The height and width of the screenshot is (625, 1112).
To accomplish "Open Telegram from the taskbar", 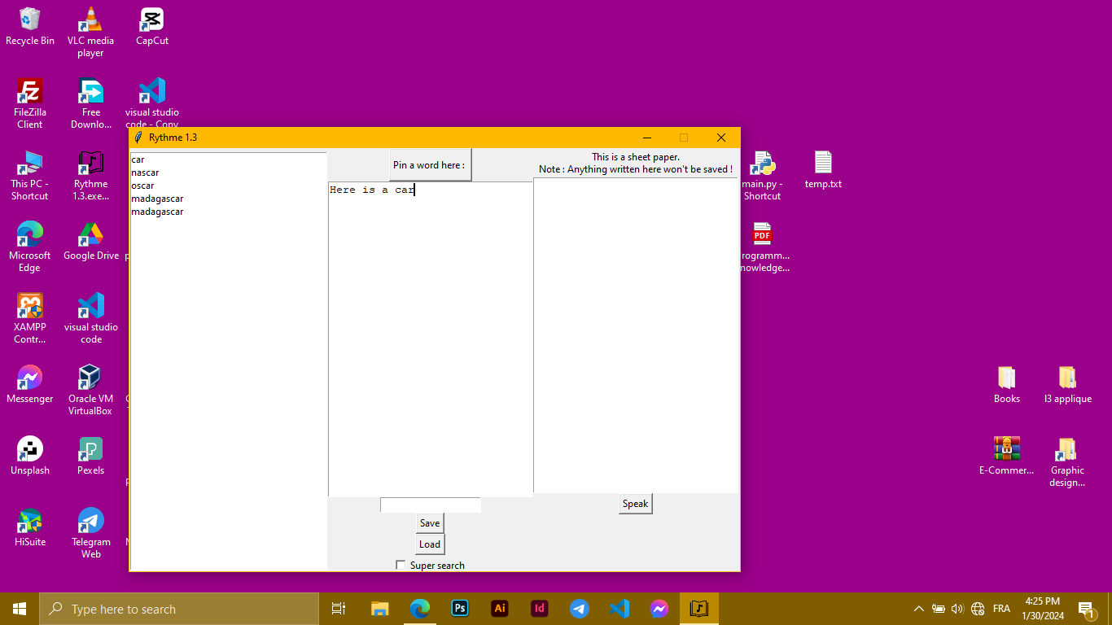I will 579,608.
